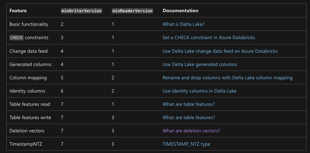
Task: Click minReaderVersion value 1 for Table features read
Action: pyautogui.click(x=113, y=104)
